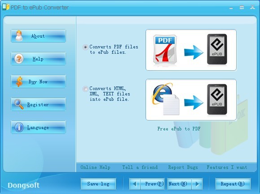The height and width of the screenshot is (194, 260).
Task: Open the Free ePub to PDF link
Action: [x=179, y=129]
